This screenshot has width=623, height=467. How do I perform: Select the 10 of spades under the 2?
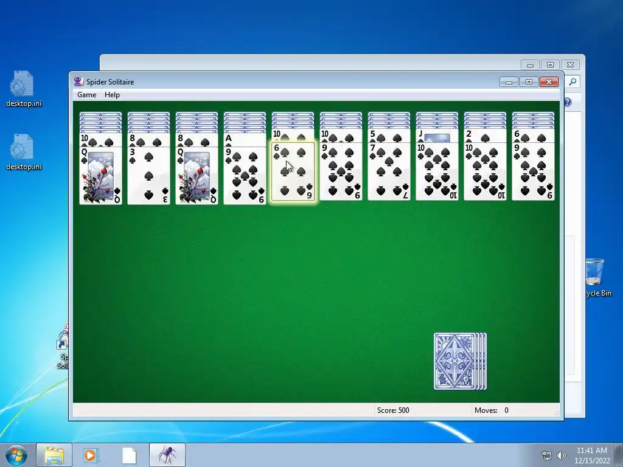point(485,171)
